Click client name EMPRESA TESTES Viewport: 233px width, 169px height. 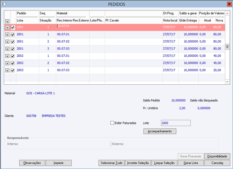click(x=54, y=116)
